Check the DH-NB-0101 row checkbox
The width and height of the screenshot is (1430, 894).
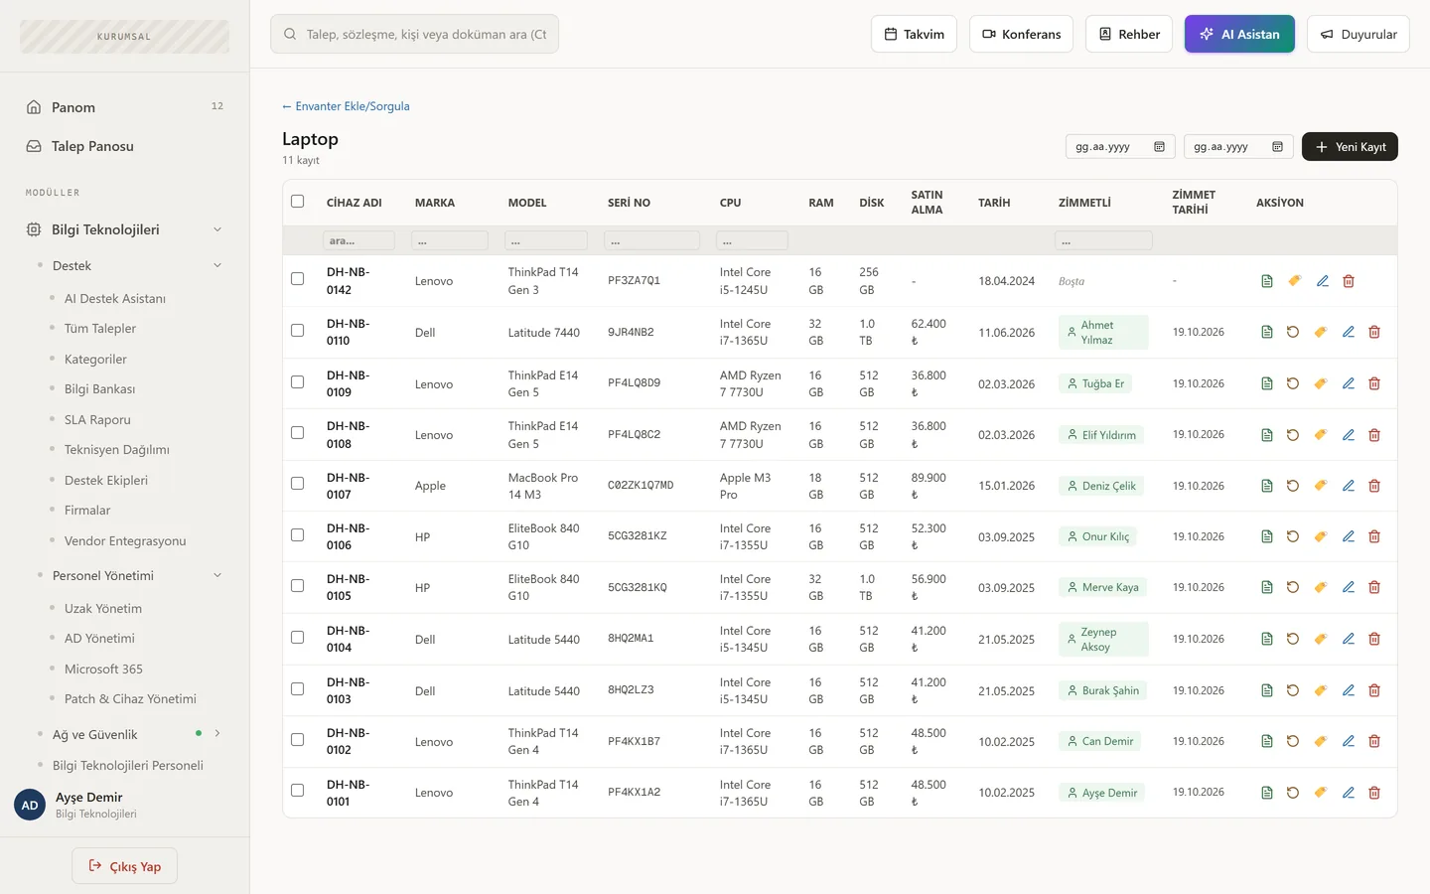point(297,791)
